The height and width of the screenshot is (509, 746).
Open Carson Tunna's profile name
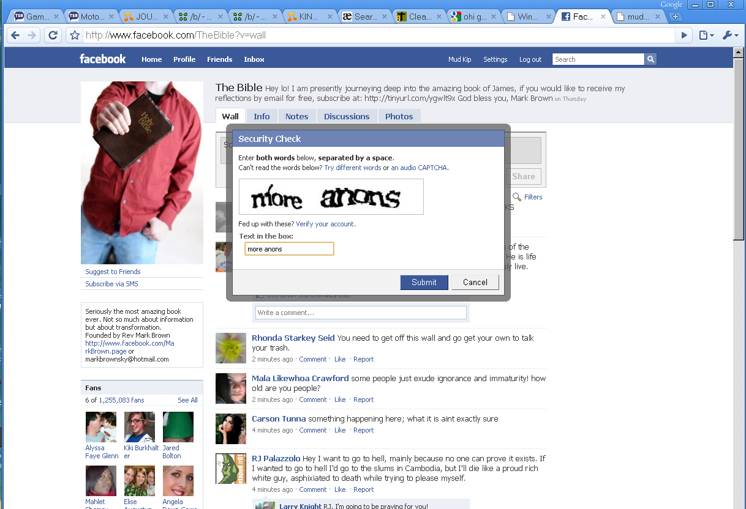coord(279,418)
